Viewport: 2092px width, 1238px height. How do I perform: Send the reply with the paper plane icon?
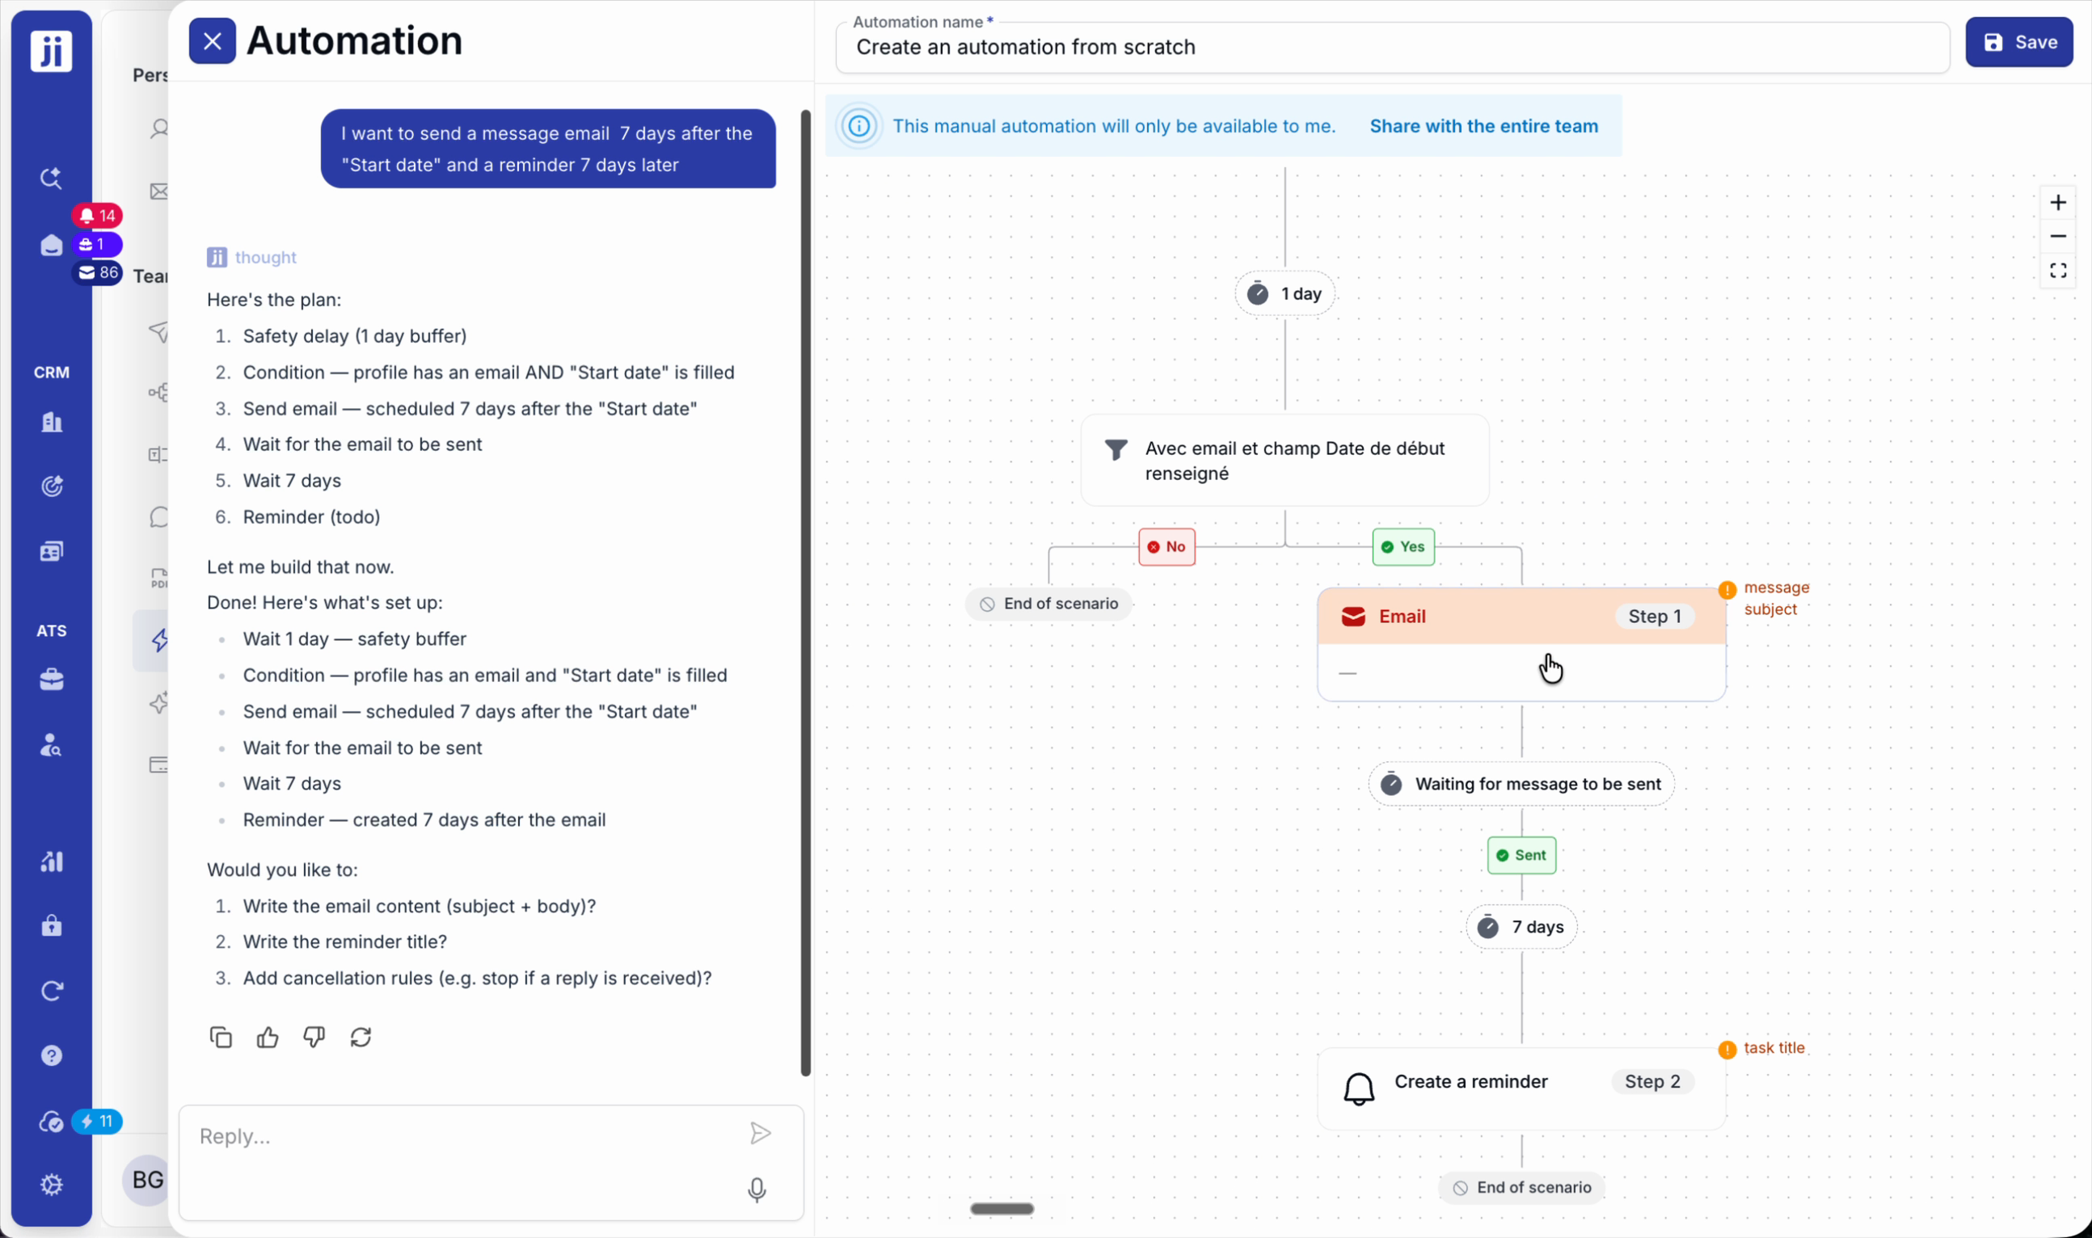coord(759,1133)
